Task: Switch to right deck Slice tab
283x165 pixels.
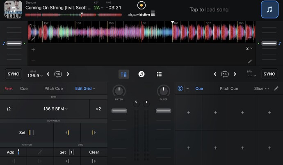Action: click(x=259, y=88)
